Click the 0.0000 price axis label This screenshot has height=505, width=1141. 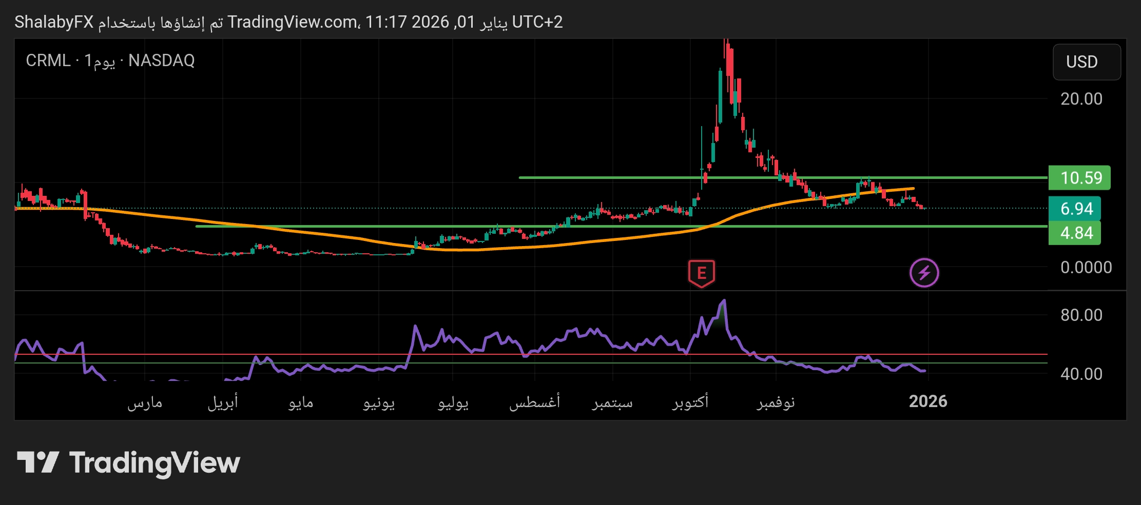point(1086,268)
